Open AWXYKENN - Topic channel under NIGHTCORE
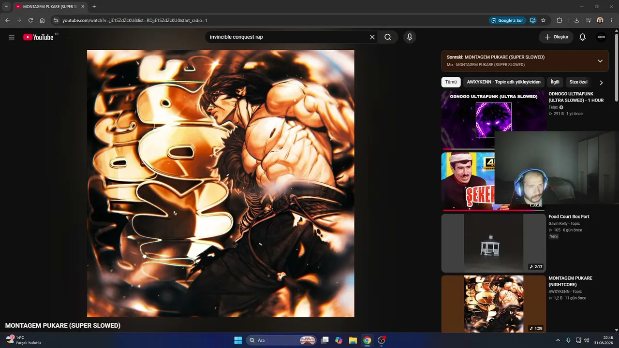Viewport: 619px width, 348px height. (565, 291)
